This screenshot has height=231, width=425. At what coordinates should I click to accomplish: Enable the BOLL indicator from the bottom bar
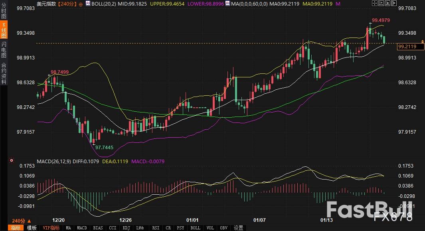(195, 228)
